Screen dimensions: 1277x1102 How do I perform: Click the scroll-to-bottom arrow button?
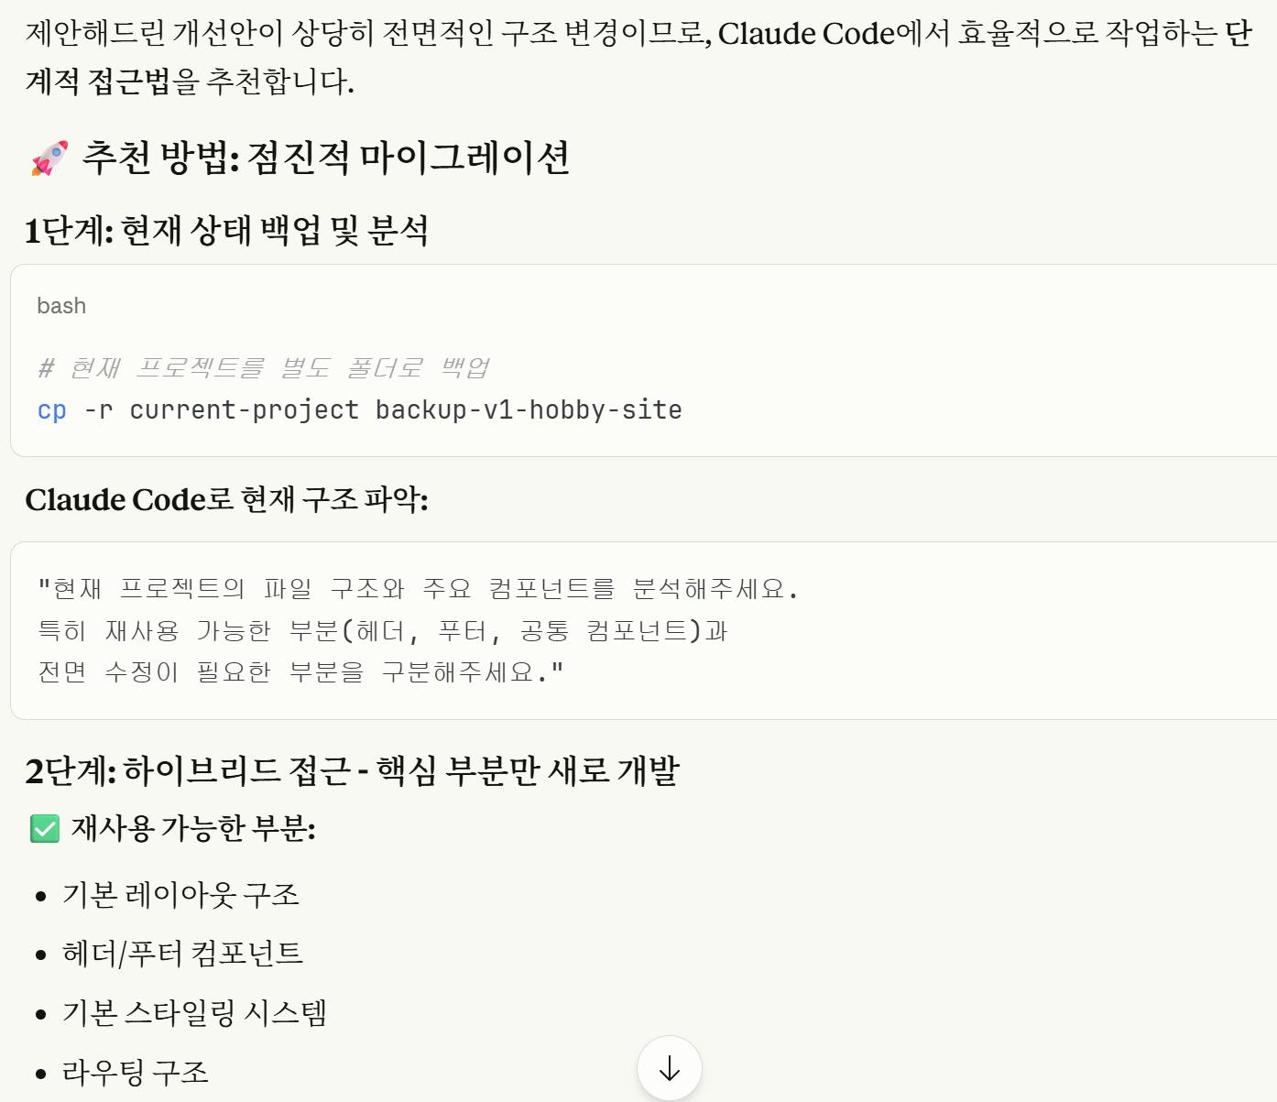(x=670, y=1068)
